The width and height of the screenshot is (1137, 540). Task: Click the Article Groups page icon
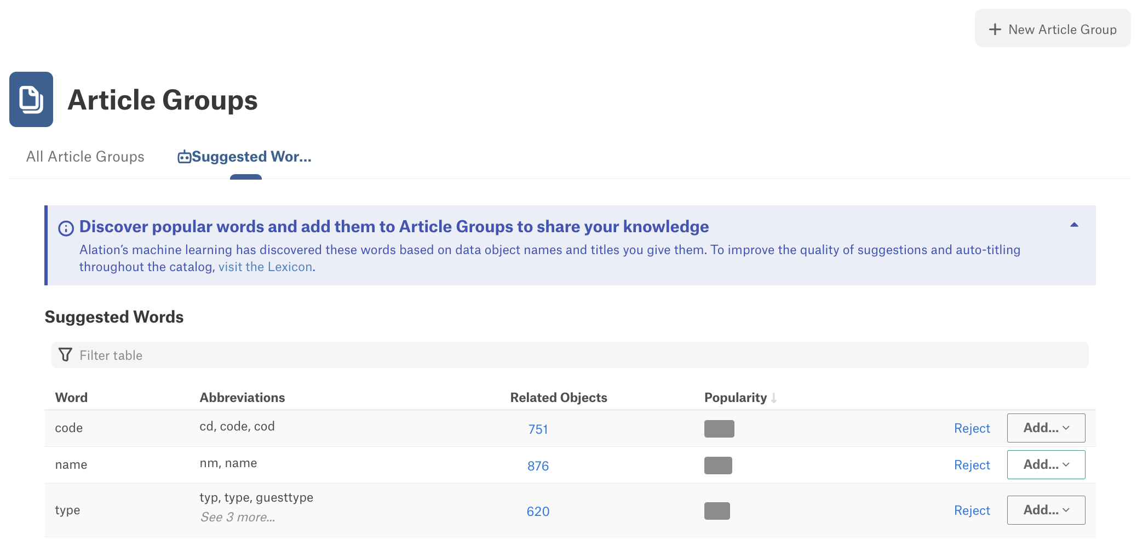31,99
